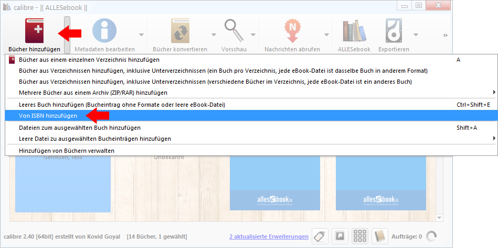Image resolution: width=498 pixels, height=248 pixels.
Task: Click the calibre title bar app icon
Action: [7, 7]
